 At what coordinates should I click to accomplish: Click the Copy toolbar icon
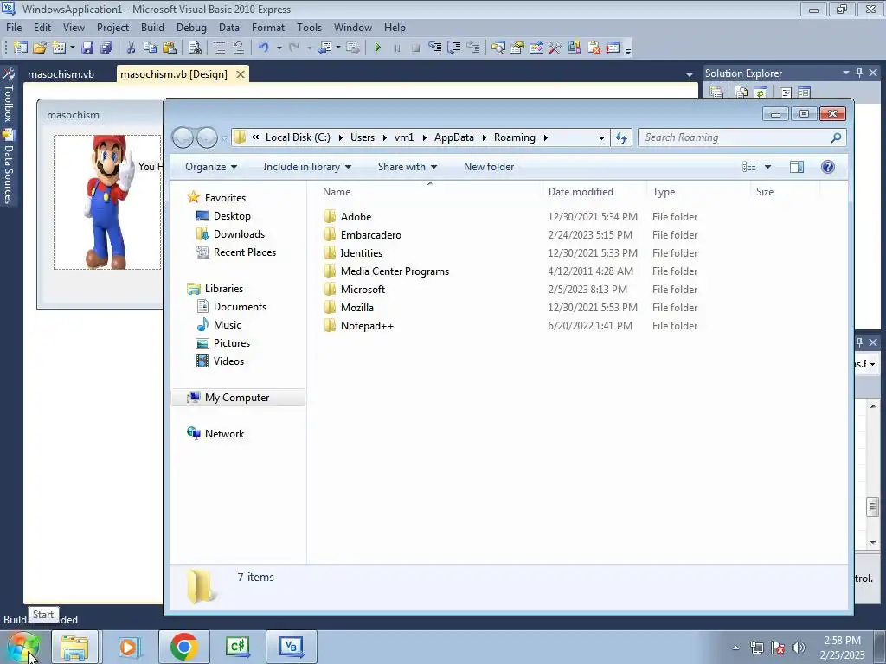point(150,48)
